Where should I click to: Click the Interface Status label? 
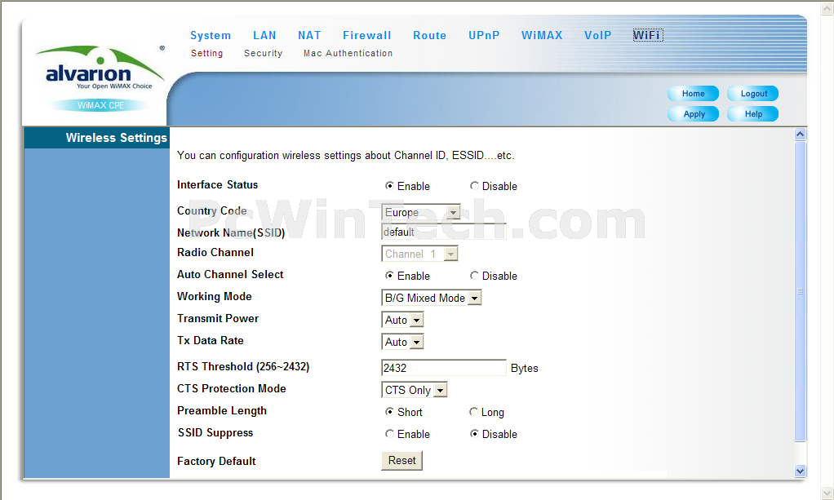point(218,184)
